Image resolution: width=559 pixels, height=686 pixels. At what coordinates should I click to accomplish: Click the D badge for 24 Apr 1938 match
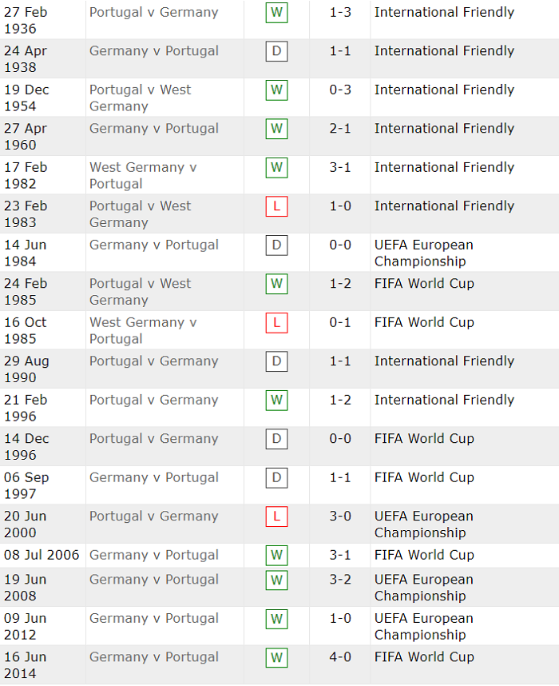tap(276, 51)
